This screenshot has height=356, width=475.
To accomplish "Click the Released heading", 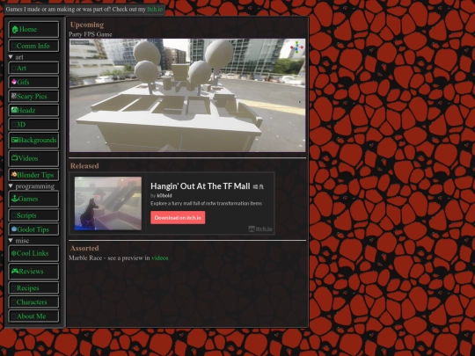I will pyautogui.click(x=84, y=166).
